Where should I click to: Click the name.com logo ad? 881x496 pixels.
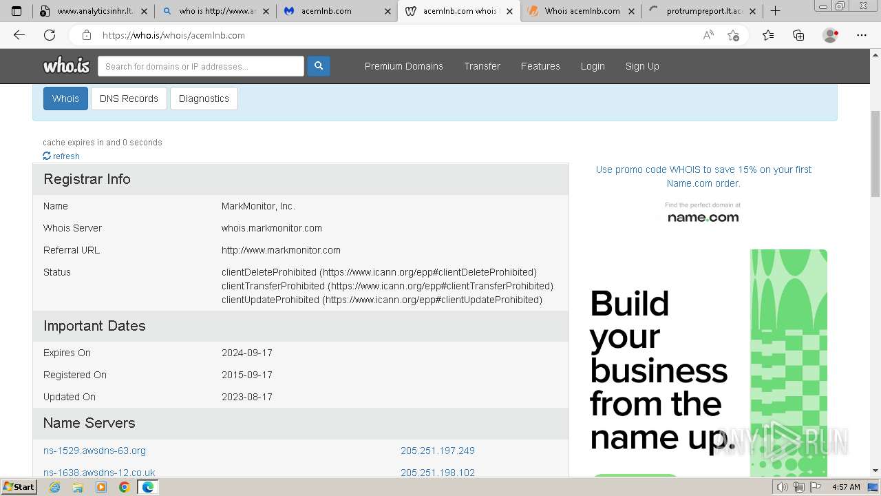(x=703, y=213)
